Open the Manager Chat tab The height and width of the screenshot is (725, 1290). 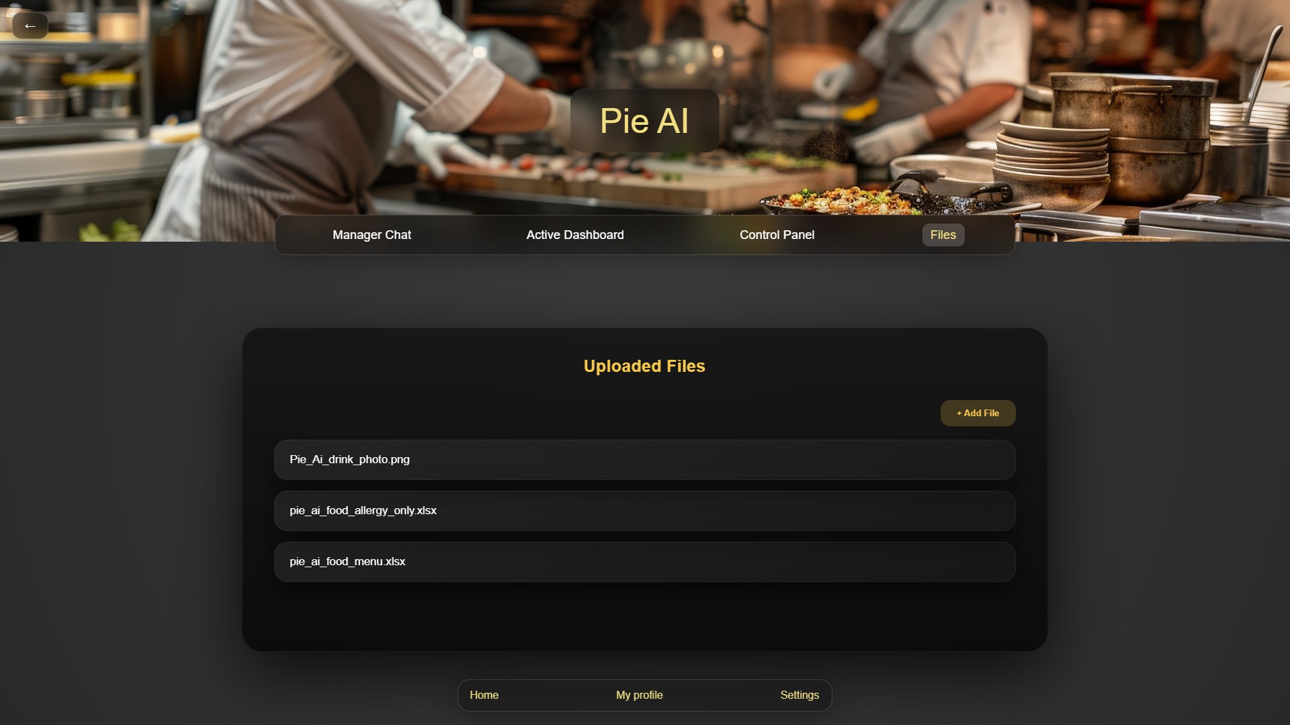pyautogui.click(x=372, y=235)
